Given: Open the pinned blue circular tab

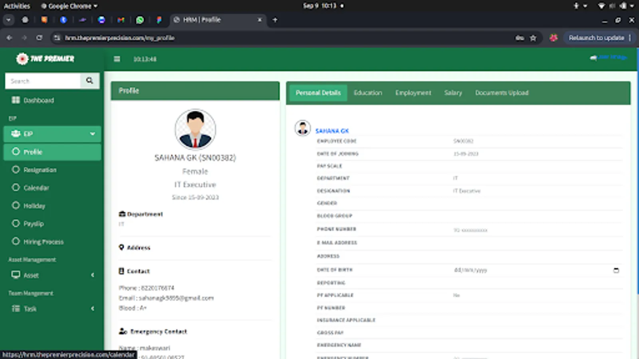Looking at the screenshot, I should click(63, 20).
